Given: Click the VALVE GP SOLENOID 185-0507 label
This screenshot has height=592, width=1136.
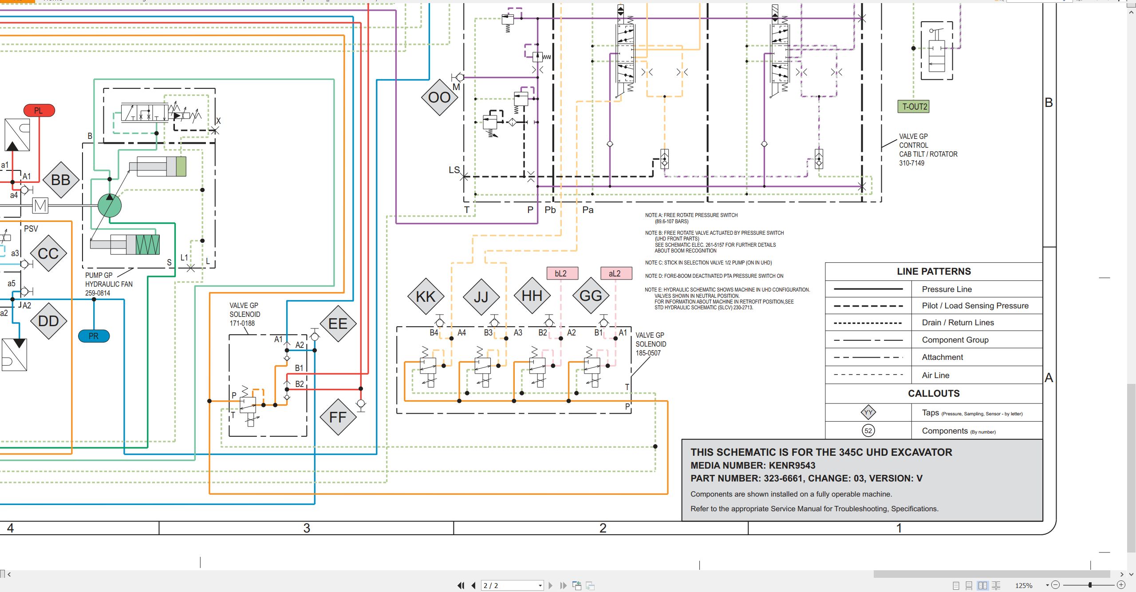Looking at the screenshot, I should [x=651, y=344].
